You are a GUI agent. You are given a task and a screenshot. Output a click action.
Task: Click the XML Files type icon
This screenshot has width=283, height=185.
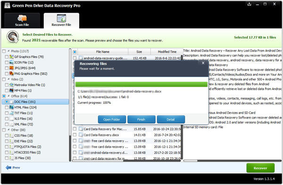click(x=11, y=124)
